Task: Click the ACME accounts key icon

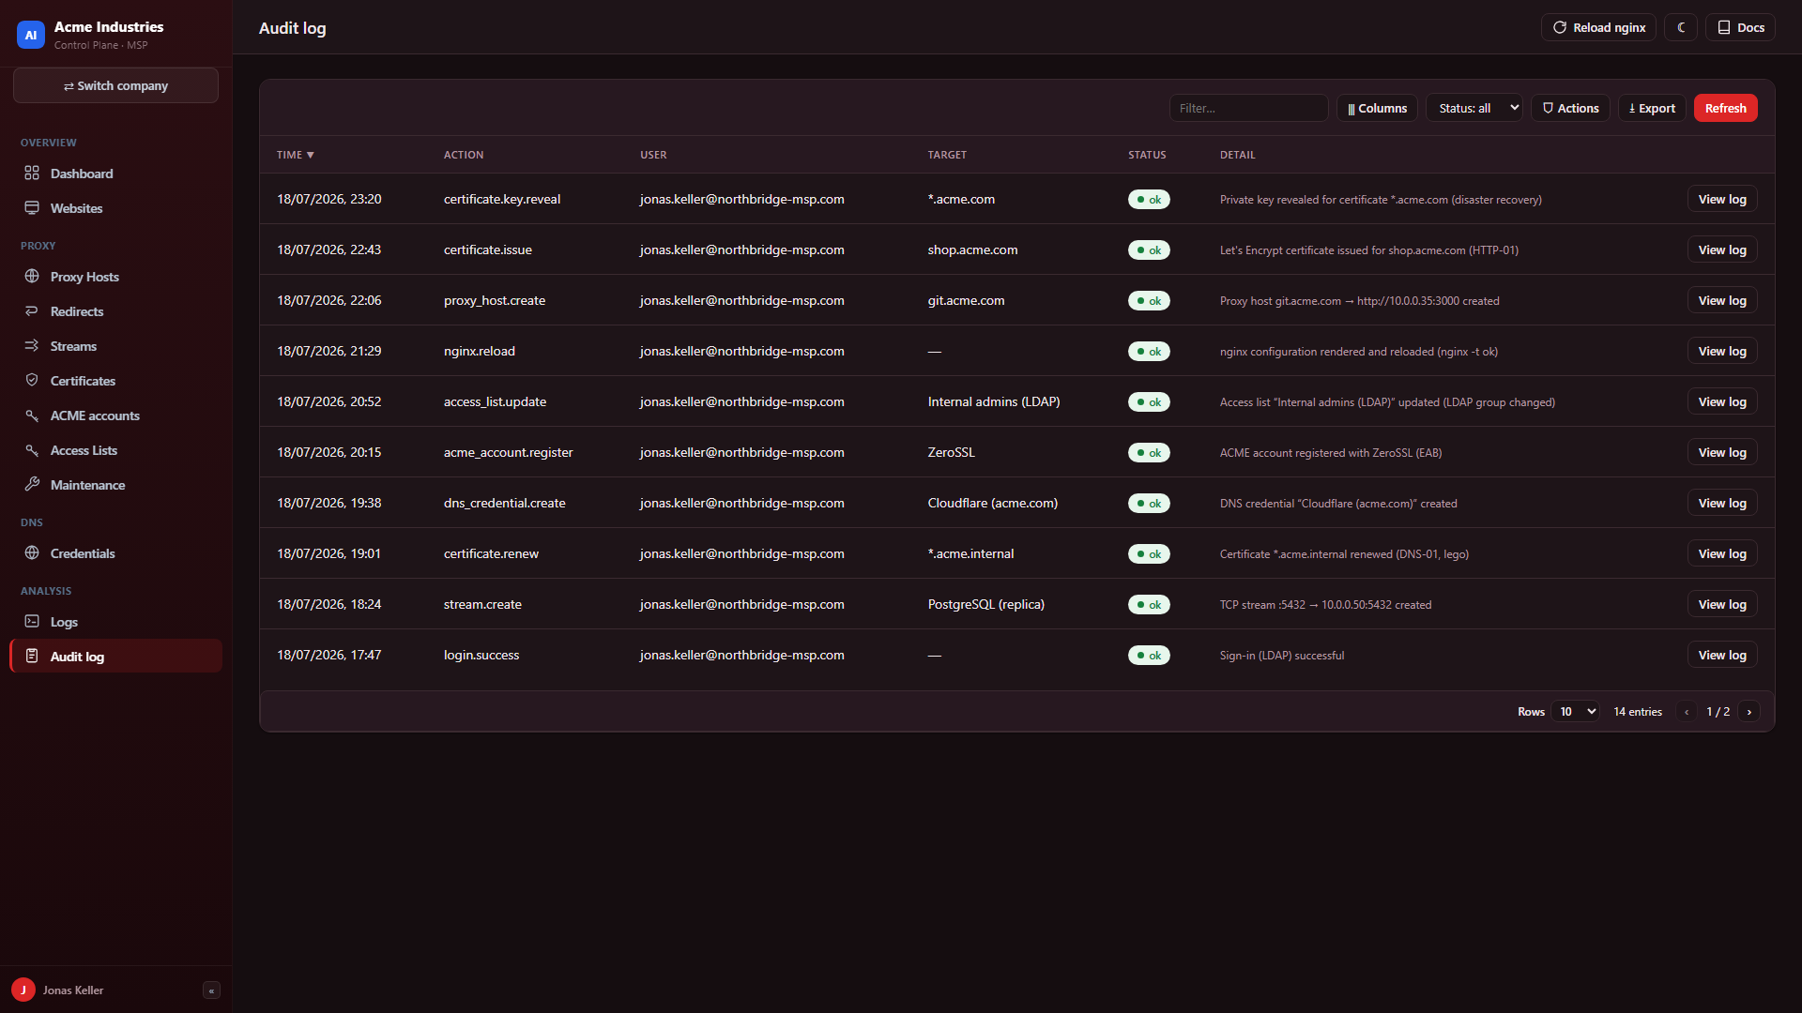Action: [x=32, y=416]
